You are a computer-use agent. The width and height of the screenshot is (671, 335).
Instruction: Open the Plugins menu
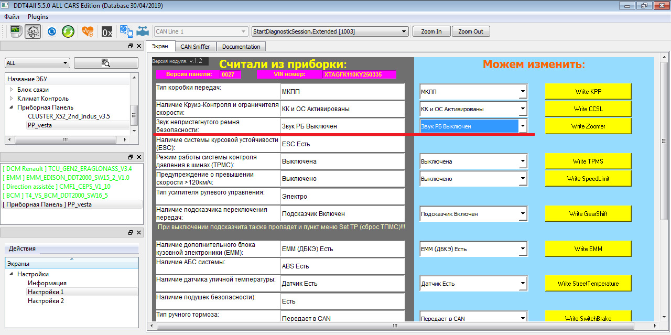(x=38, y=17)
